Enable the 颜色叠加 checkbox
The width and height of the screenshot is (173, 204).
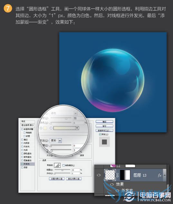coord(22,154)
